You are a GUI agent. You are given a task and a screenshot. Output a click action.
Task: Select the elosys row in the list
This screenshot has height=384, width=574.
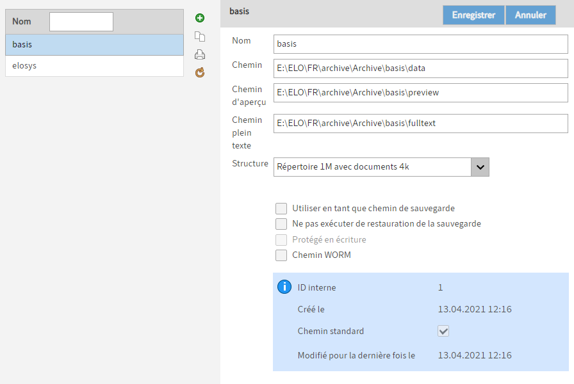click(x=94, y=66)
